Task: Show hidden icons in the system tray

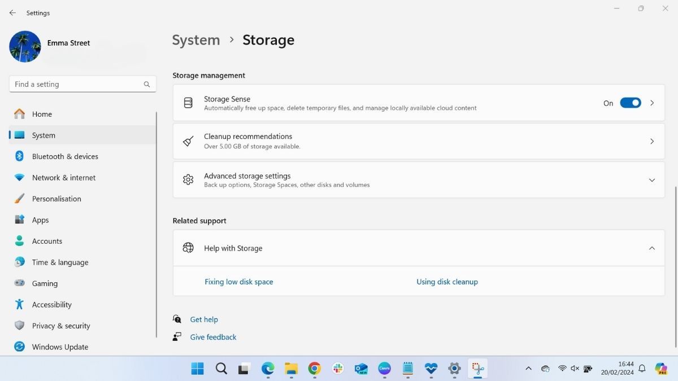Action: (x=528, y=369)
